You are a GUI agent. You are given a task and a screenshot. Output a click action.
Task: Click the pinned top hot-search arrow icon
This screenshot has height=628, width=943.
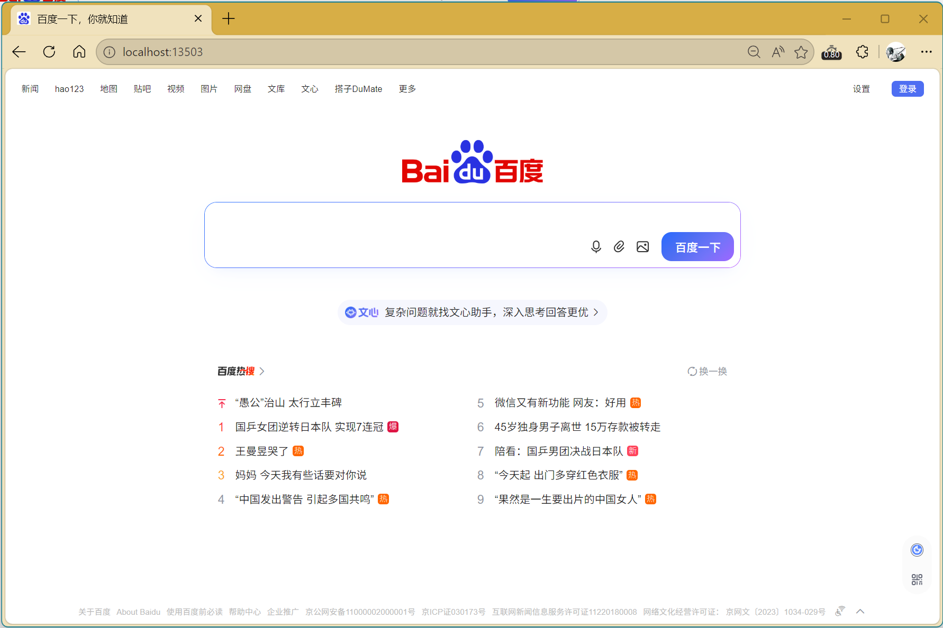[x=222, y=403]
